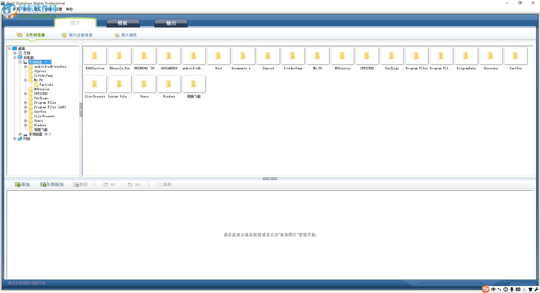
Task: Select the Size-Presets folder in thumbnail grid
Action: pos(95,84)
